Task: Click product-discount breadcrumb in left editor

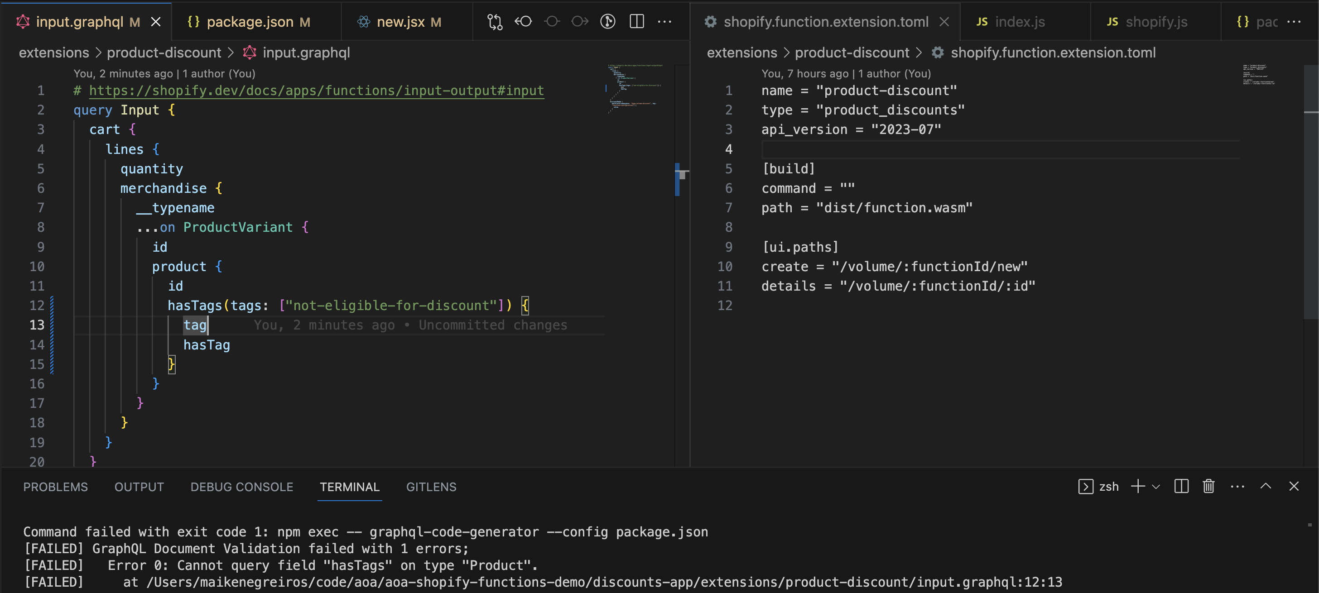Action: 164,53
